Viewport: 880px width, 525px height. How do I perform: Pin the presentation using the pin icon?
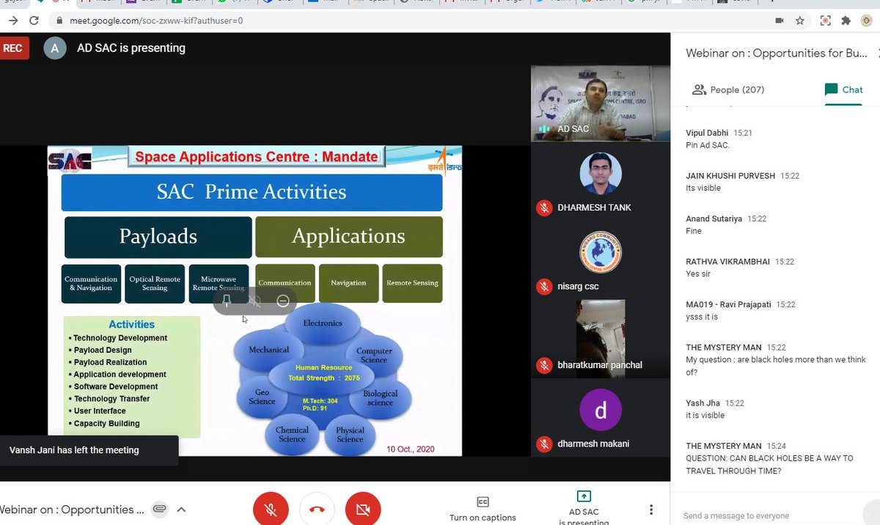click(226, 301)
